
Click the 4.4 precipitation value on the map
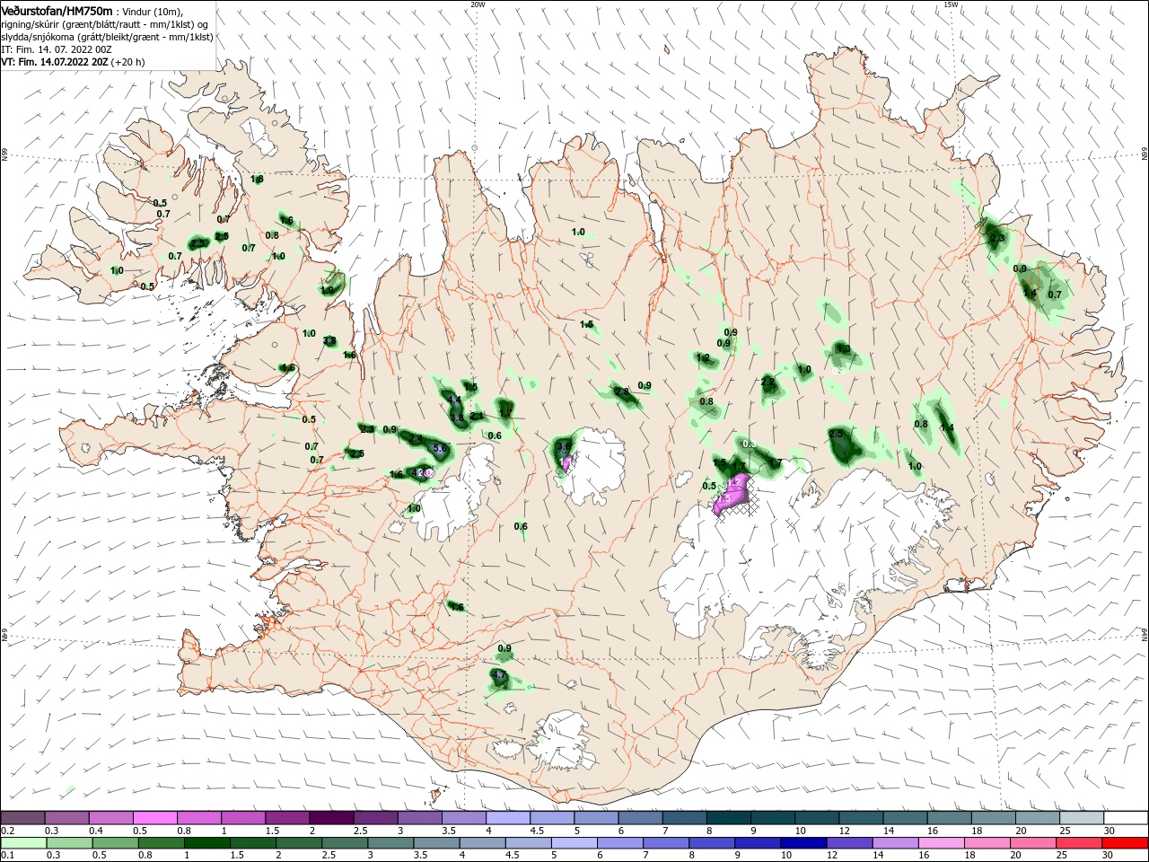[x=454, y=400]
